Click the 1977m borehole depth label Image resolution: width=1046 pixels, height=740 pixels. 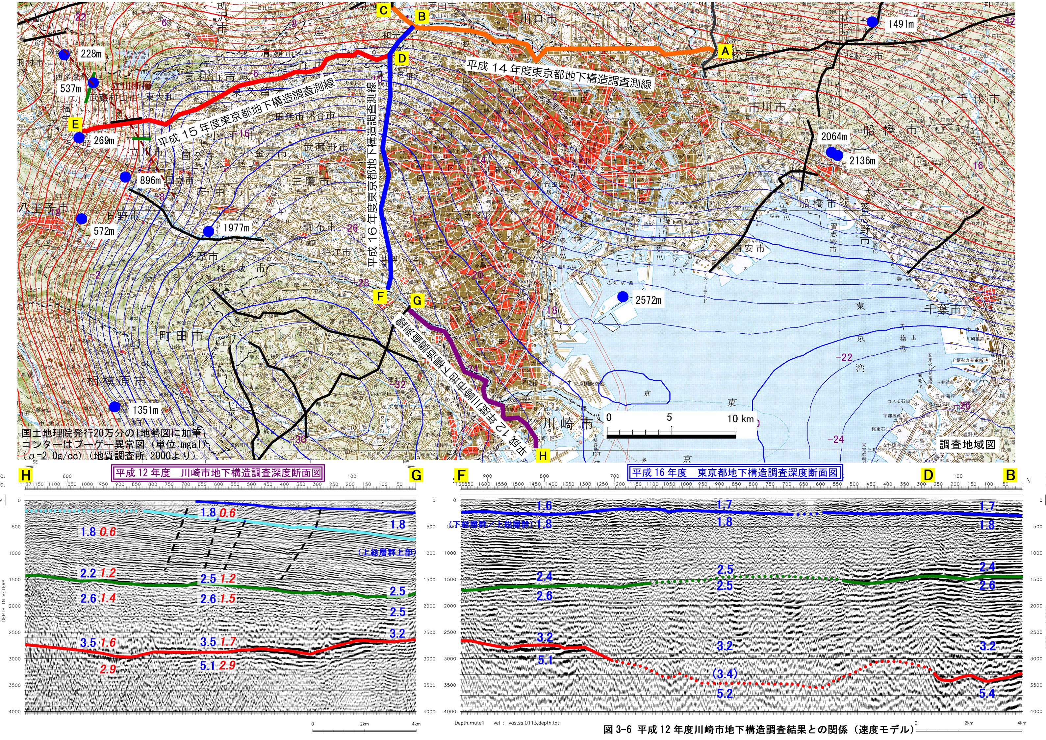[236, 227]
